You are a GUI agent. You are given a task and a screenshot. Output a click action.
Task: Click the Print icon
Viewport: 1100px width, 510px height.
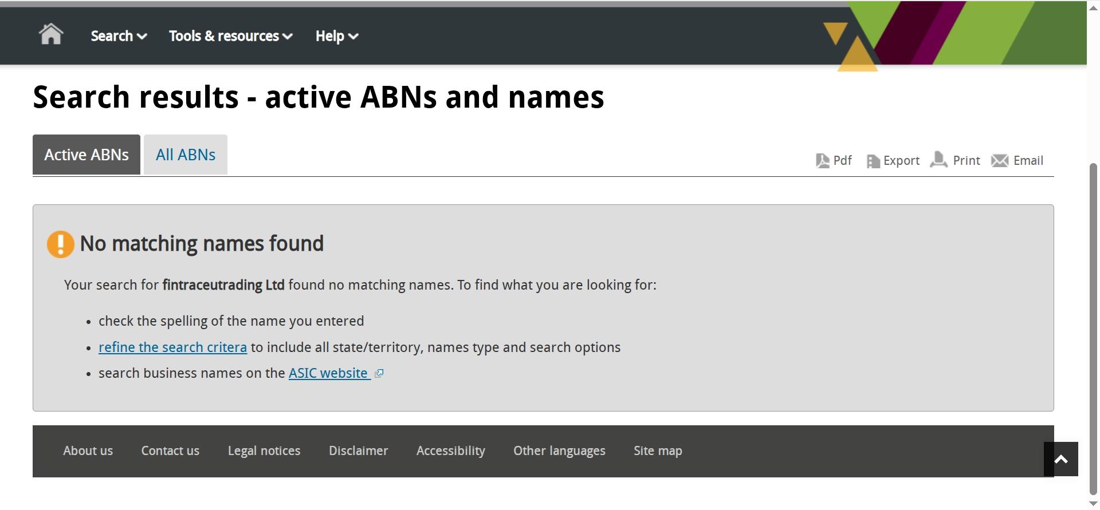[x=938, y=160]
